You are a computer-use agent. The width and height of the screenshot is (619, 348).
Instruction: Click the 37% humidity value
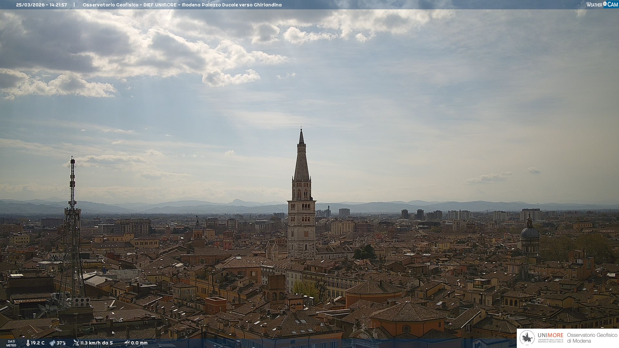click(x=61, y=343)
